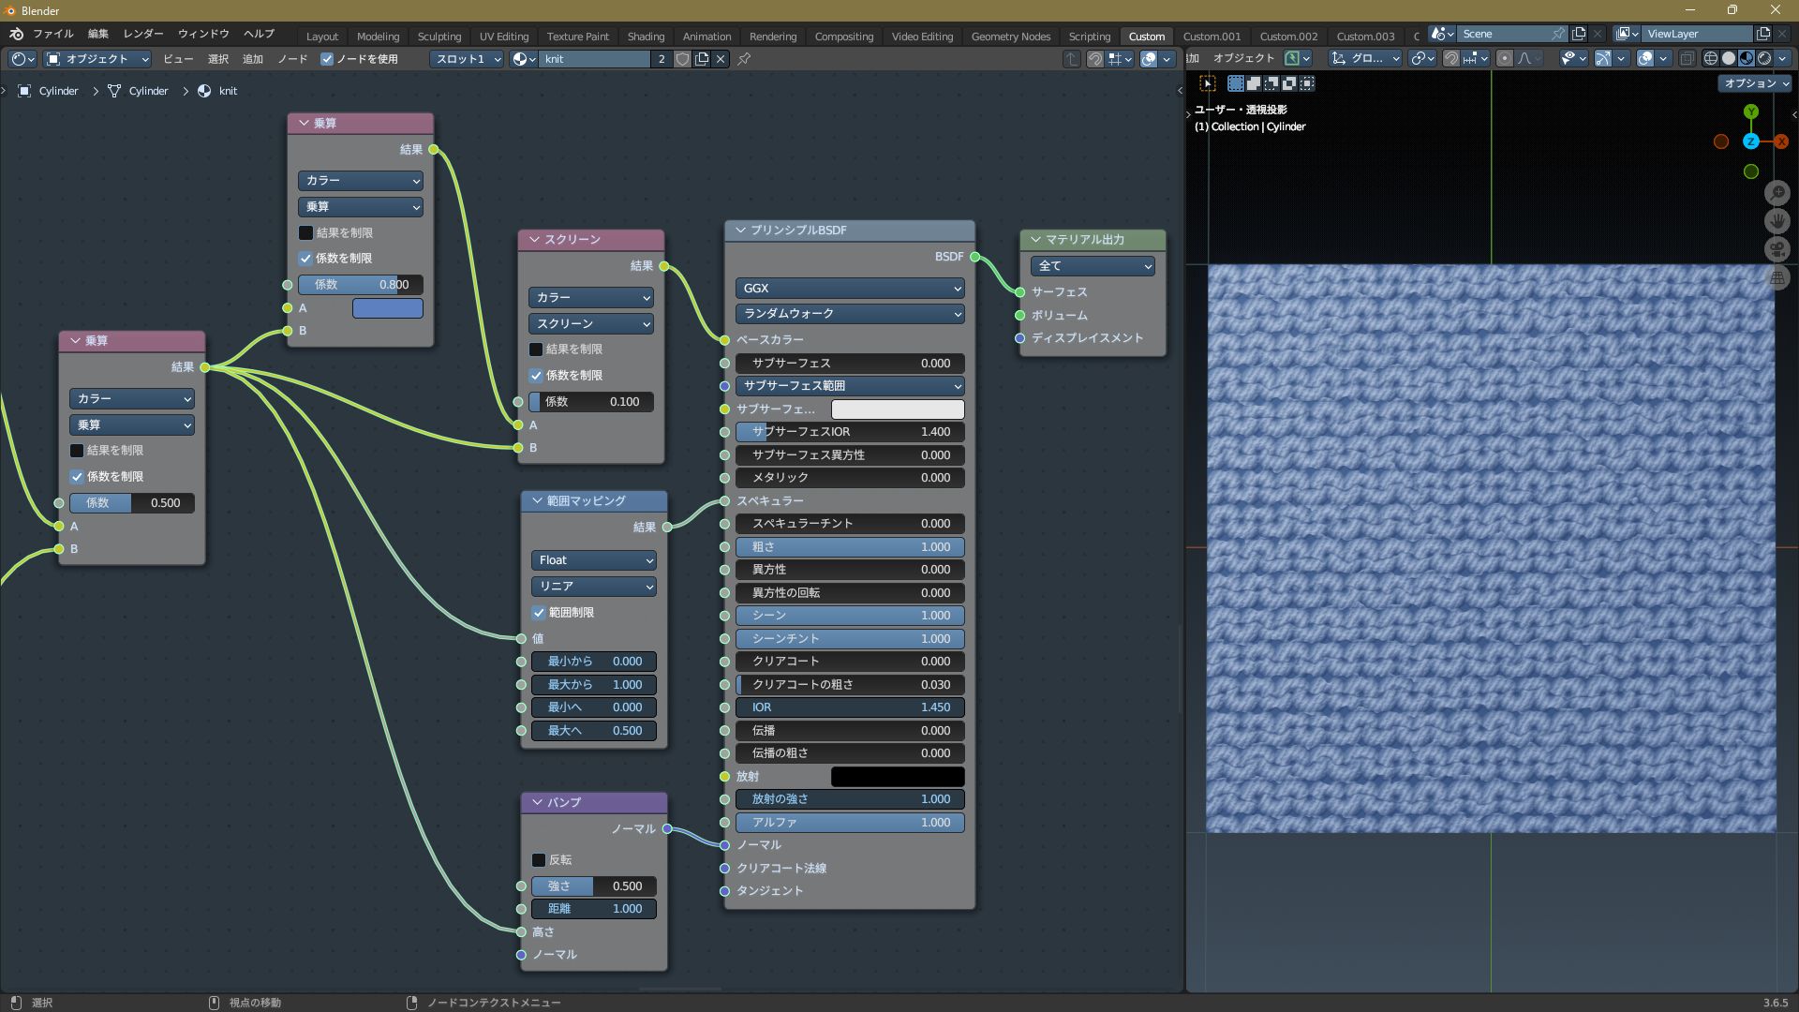Toggle viewport snapping magnet icon

(x=1451, y=58)
